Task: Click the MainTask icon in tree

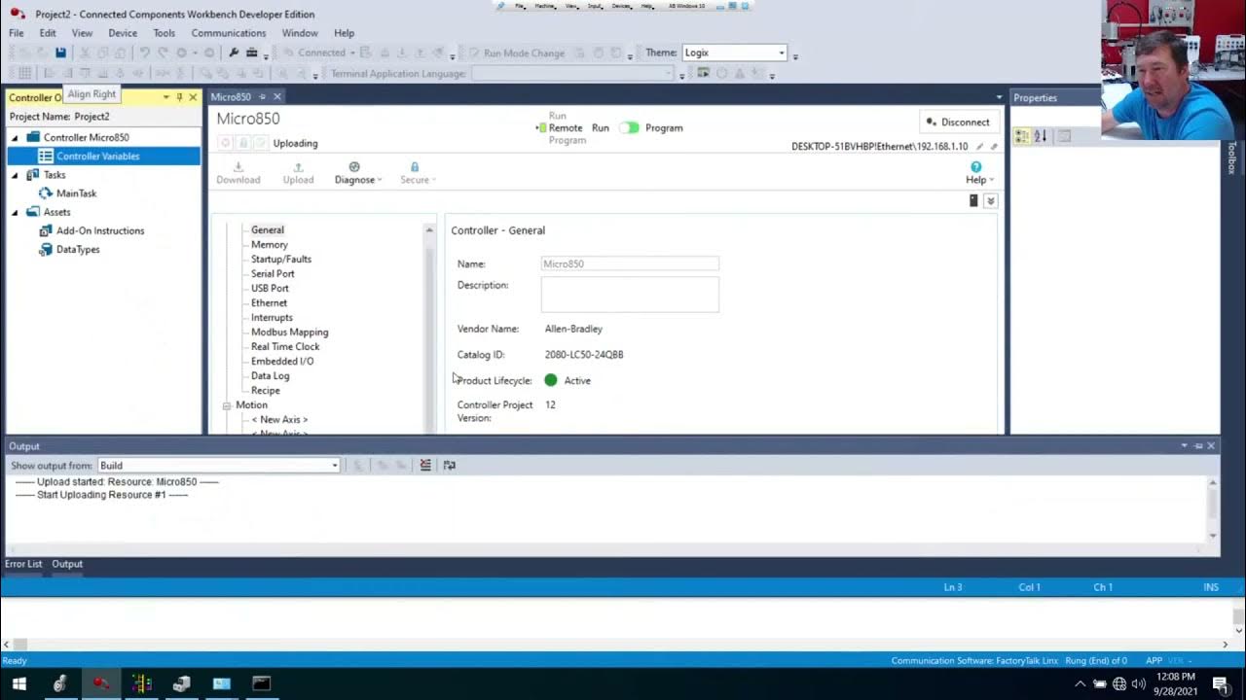Action: pos(46,193)
